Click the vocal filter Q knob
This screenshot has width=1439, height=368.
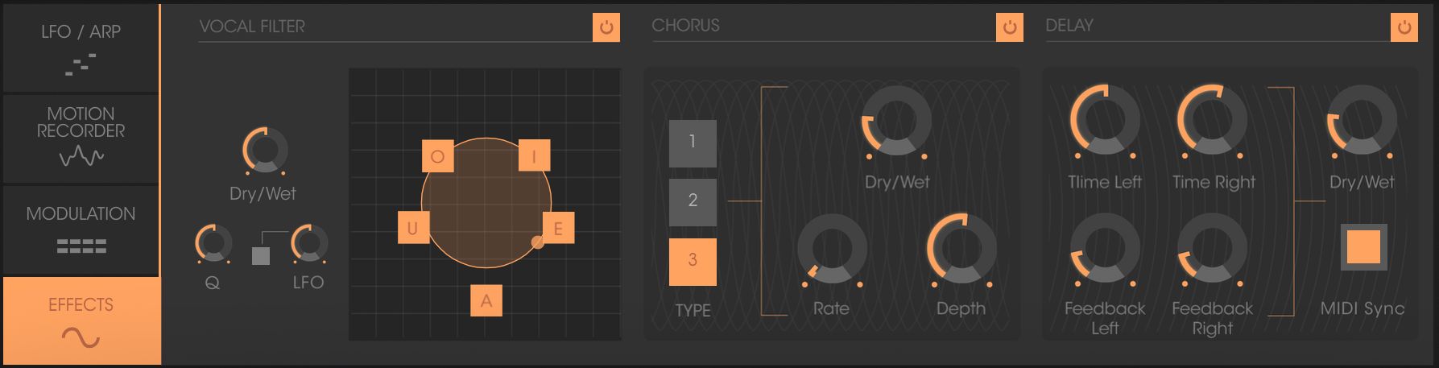(213, 243)
